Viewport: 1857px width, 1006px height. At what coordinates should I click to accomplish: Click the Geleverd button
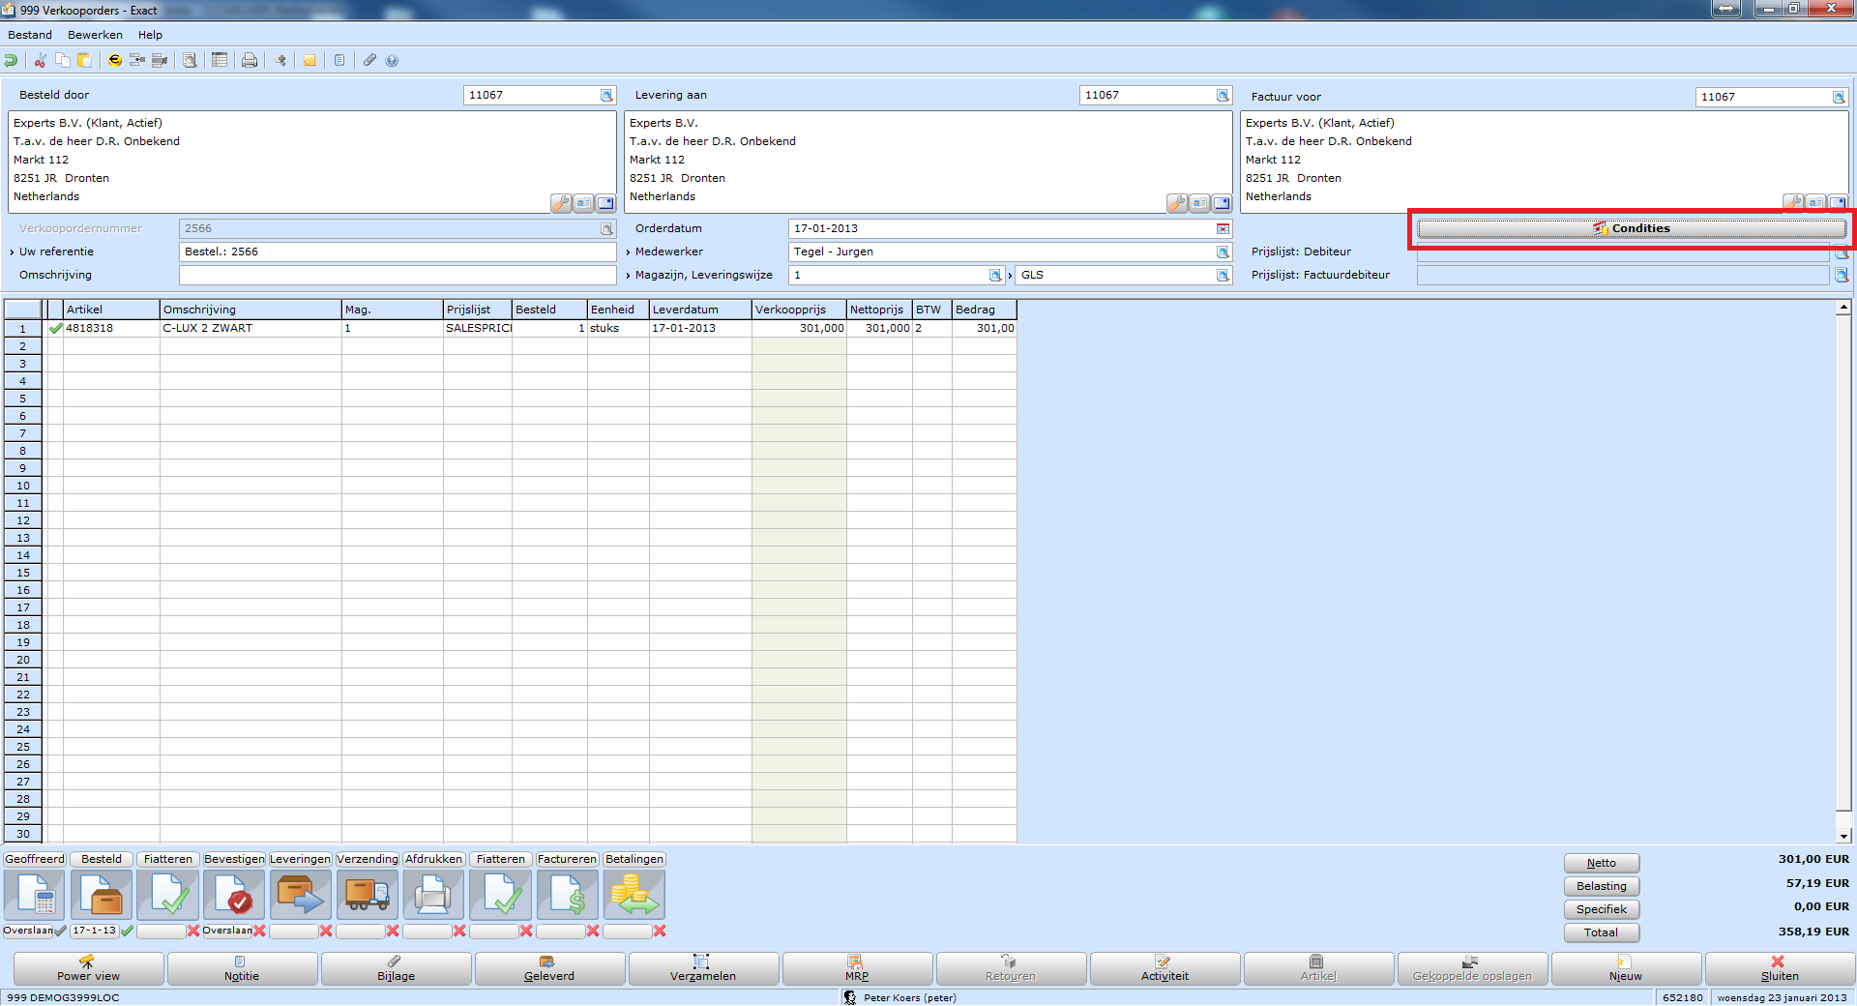[x=549, y=968]
